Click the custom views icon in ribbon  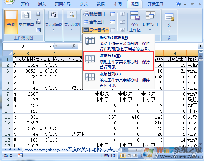pyautogui.click(x=38, y=22)
